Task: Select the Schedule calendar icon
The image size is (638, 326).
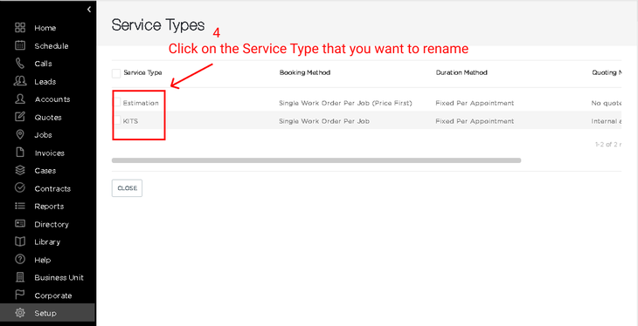Action: (x=20, y=45)
